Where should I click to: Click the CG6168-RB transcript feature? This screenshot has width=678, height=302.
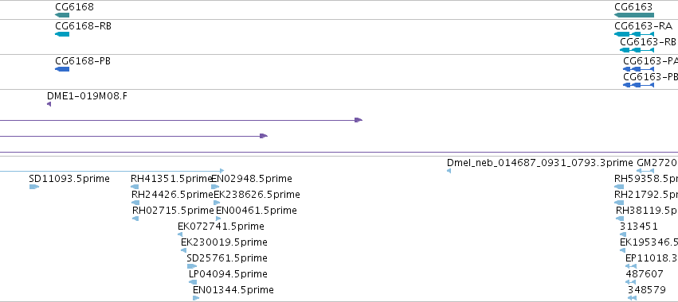62,34
